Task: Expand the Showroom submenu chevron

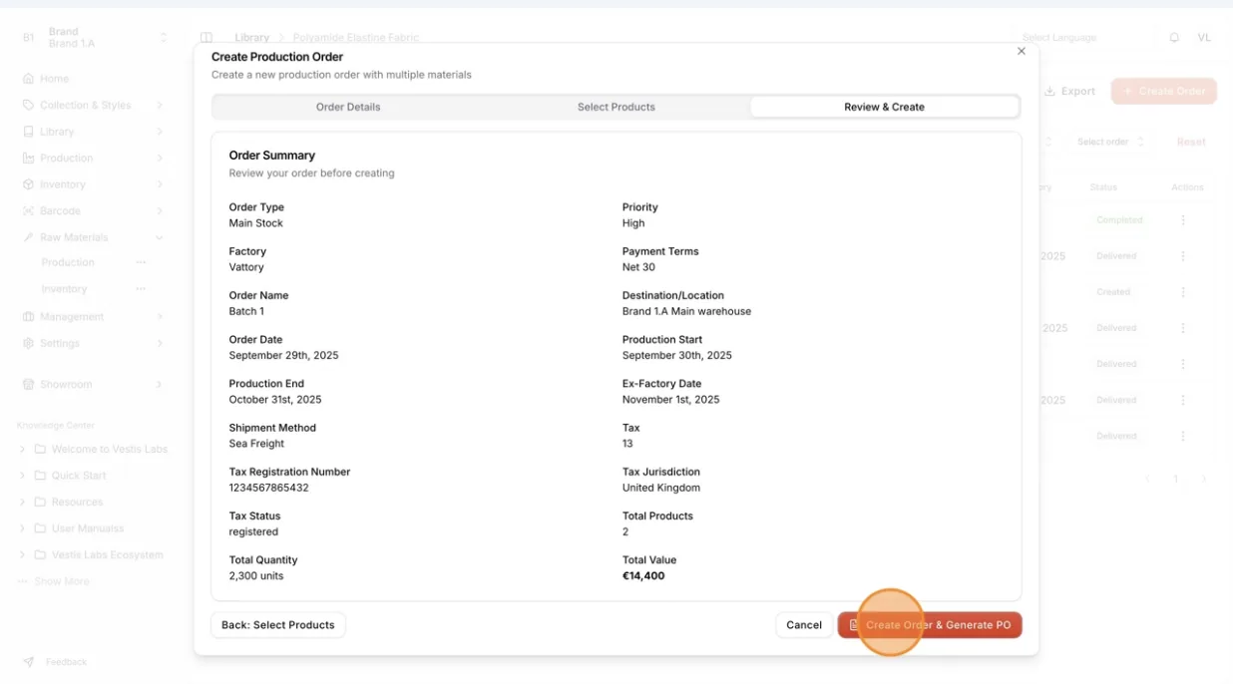Action: point(160,384)
